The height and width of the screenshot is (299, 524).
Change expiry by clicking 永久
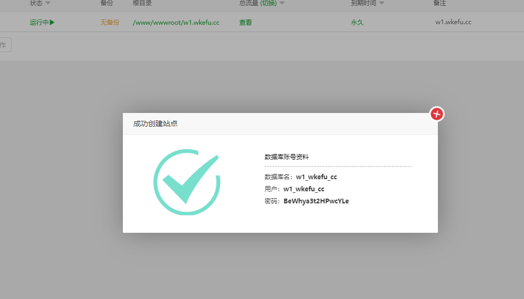tap(357, 22)
